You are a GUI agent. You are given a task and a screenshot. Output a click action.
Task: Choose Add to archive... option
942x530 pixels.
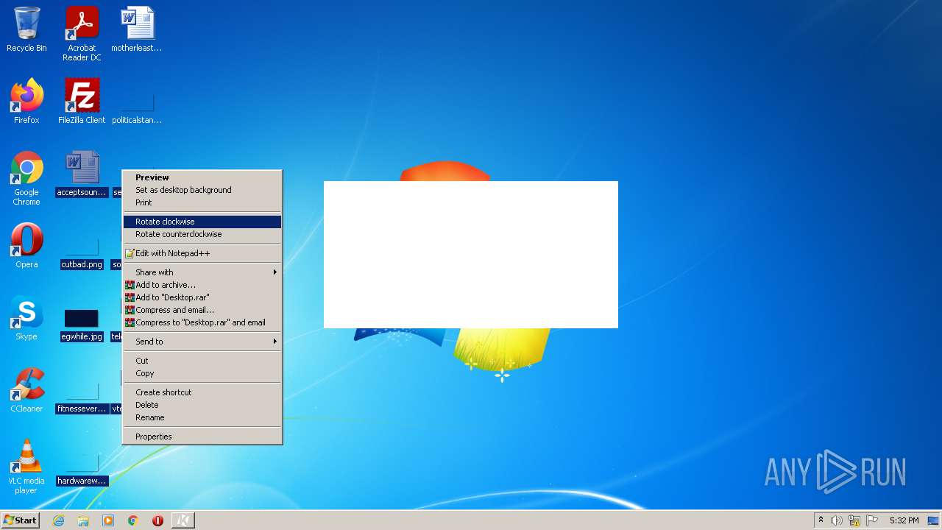pyautogui.click(x=202, y=285)
